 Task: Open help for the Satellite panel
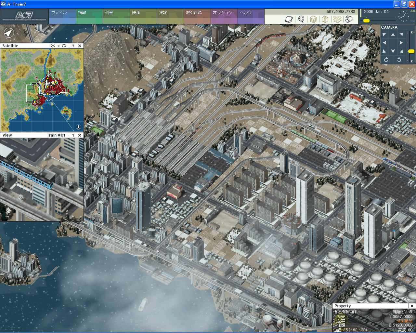pyautogui.click(x=73, y=46)
